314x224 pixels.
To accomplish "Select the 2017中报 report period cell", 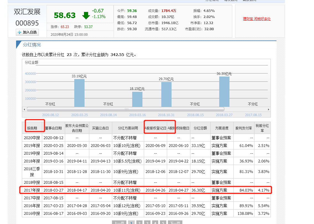I will point(32,198).
